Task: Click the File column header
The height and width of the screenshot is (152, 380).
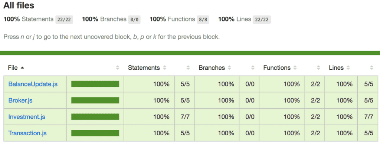Action: coord(13,68)
